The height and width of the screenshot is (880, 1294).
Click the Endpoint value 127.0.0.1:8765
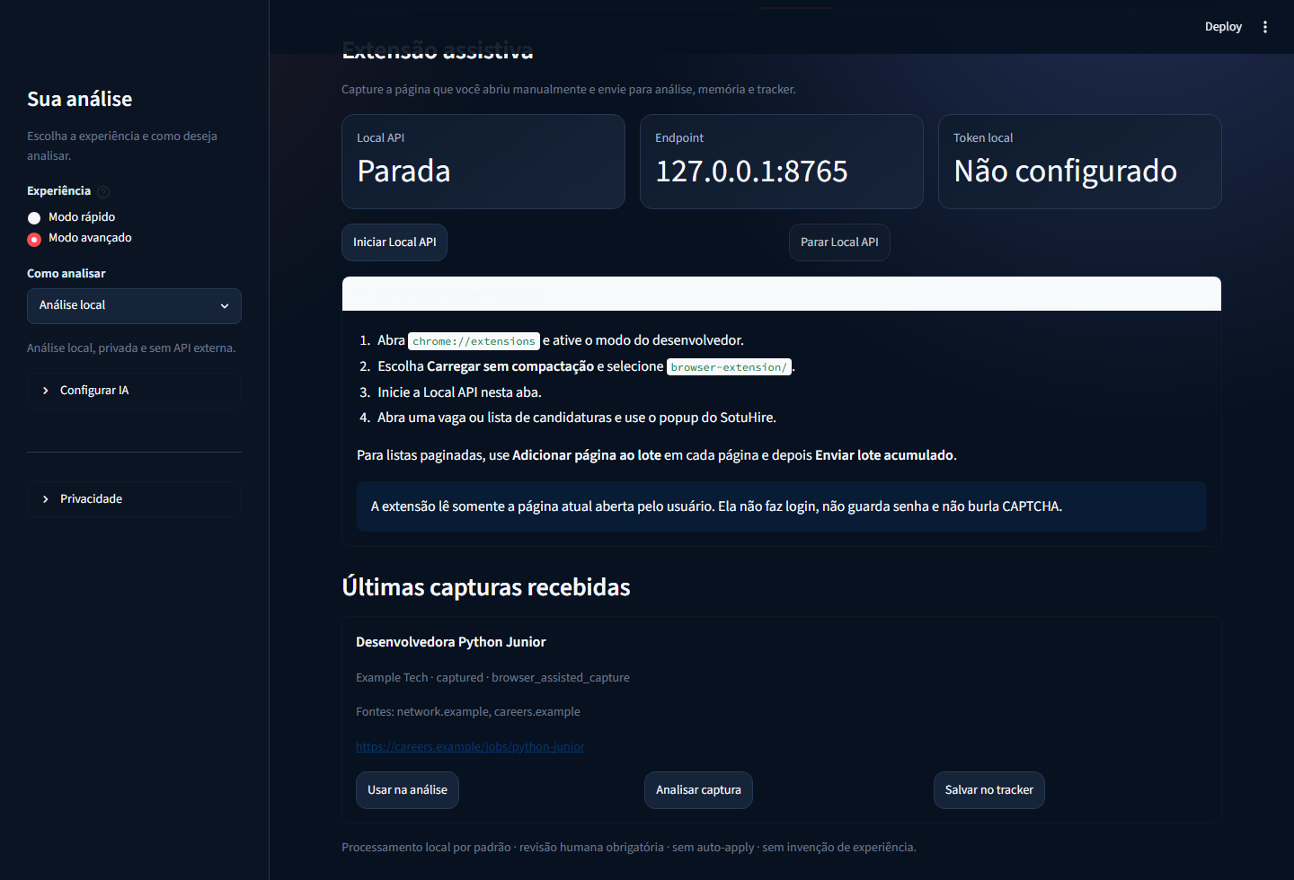(751, 172)
